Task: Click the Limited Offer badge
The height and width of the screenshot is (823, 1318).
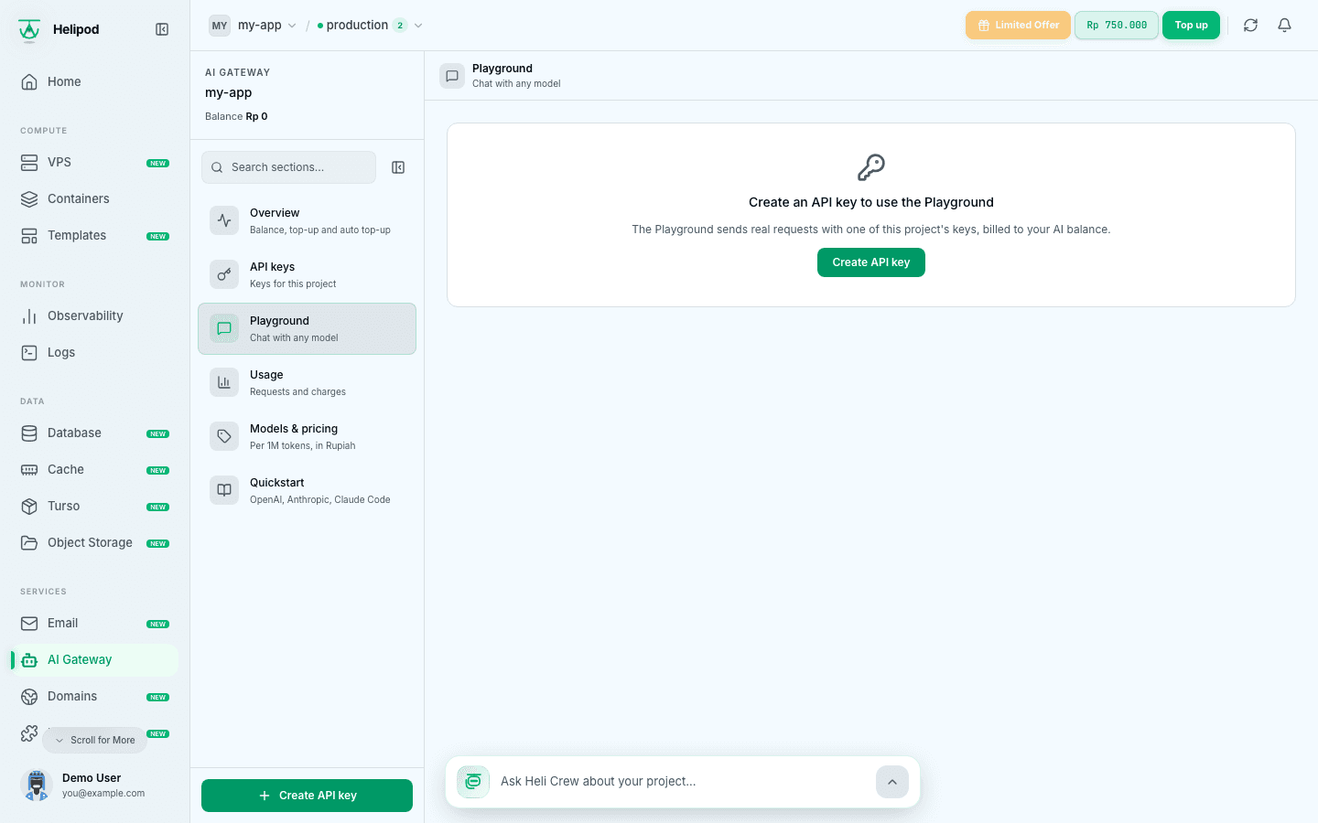Action: [1018, 26]
